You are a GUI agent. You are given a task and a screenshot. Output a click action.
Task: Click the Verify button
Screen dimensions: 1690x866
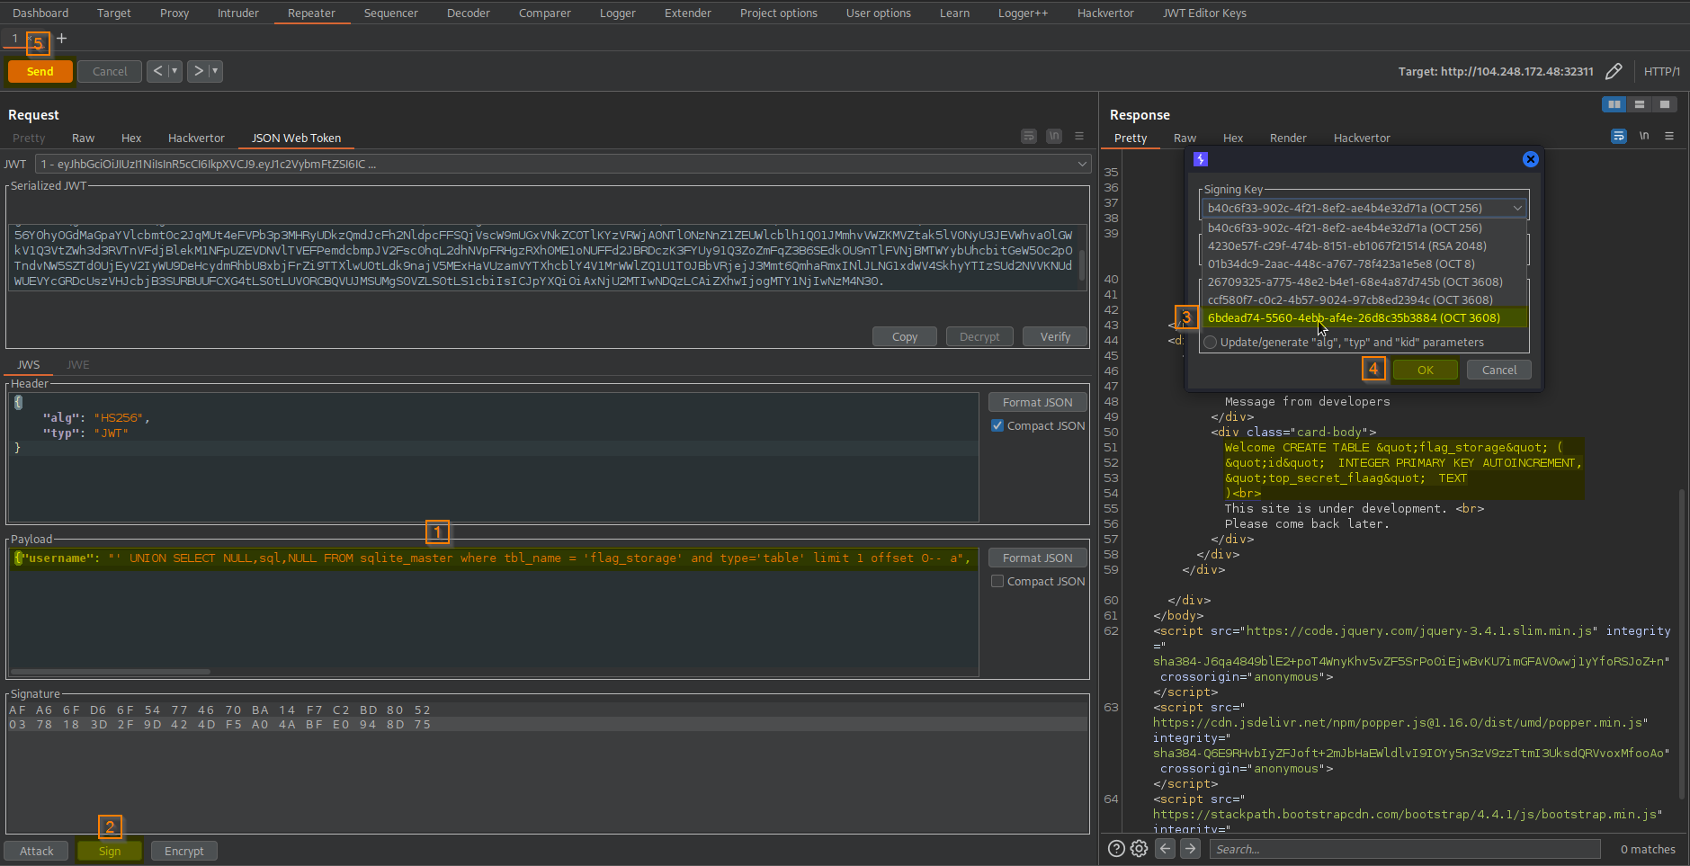coord(1055,336)
